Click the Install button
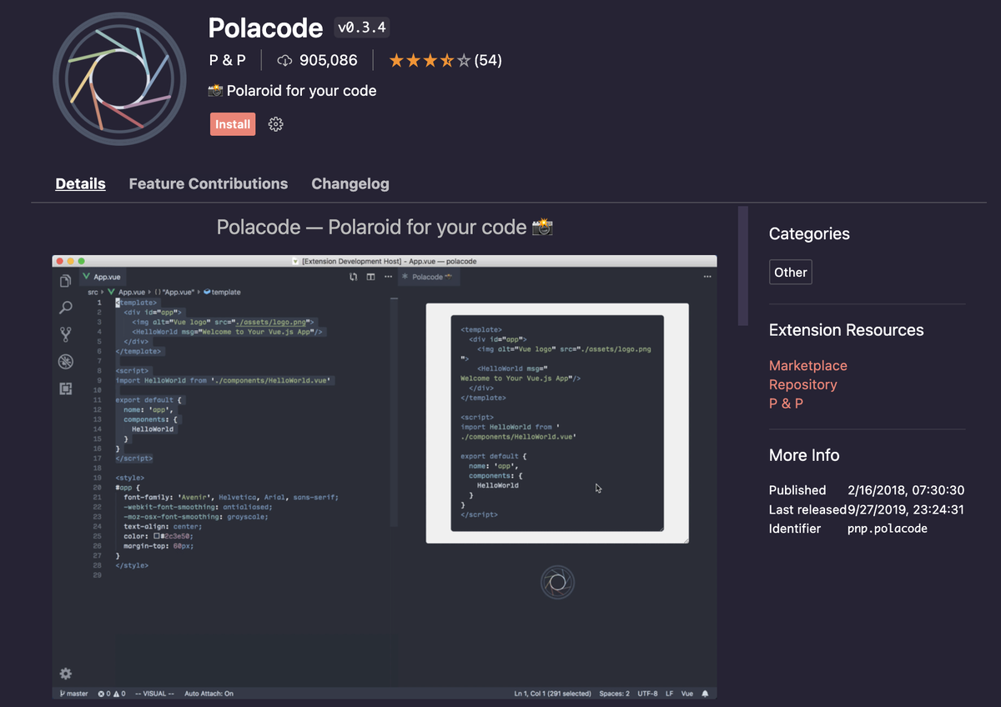 233,123
